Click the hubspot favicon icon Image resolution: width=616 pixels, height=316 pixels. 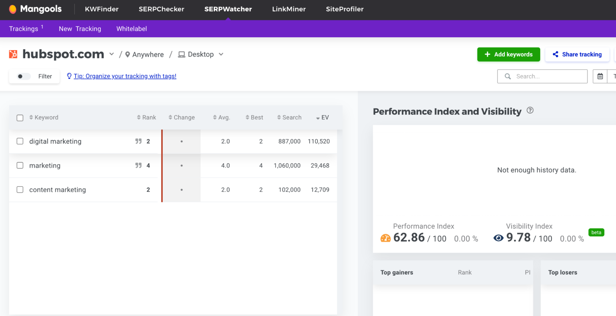point(13,54)
